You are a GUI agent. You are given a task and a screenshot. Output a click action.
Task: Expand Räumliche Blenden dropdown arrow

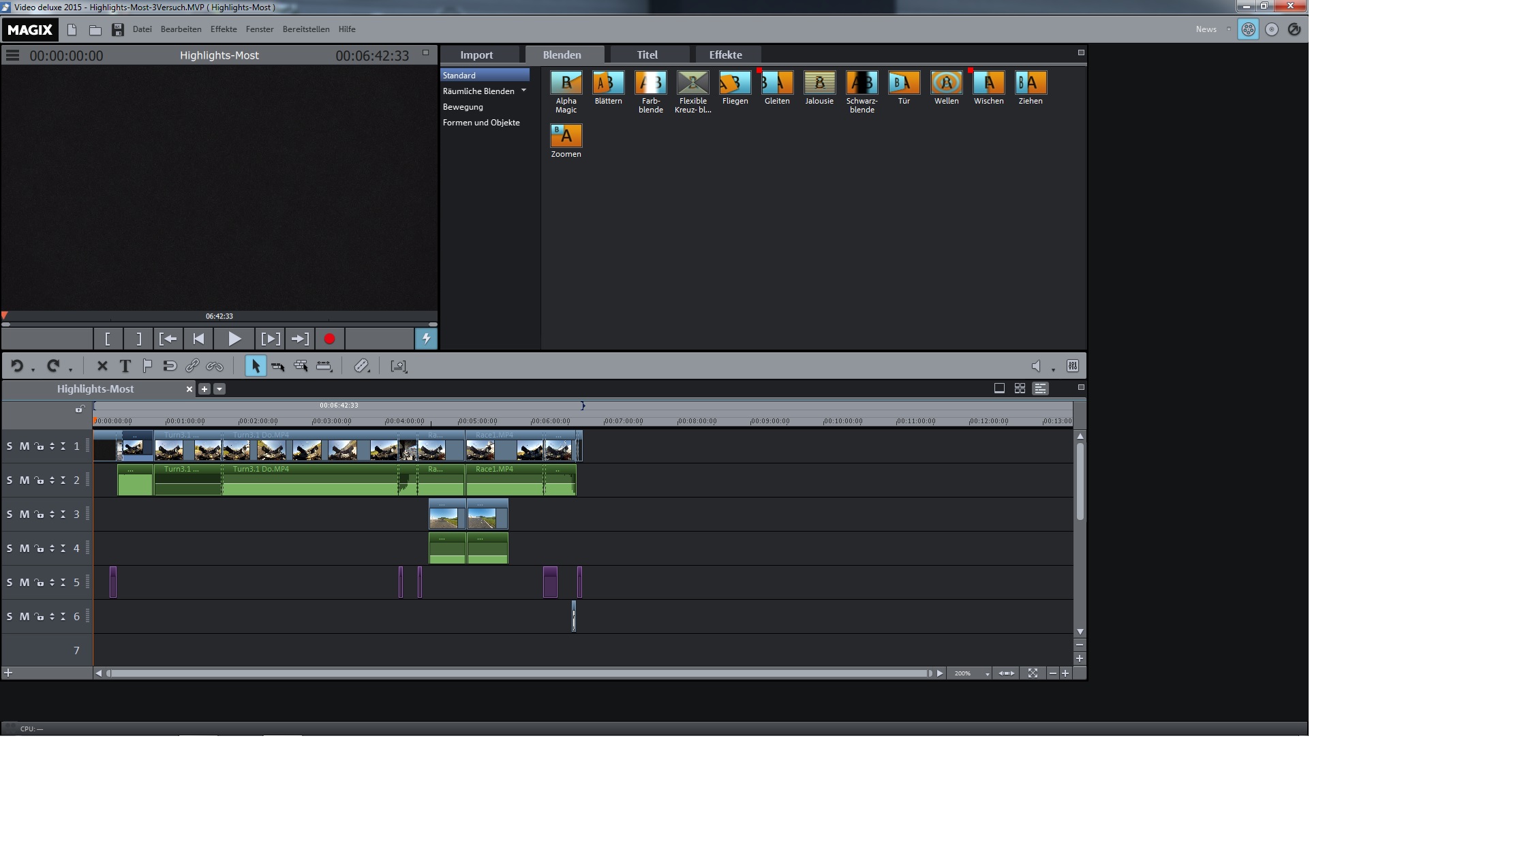click(x=523, y=91)
